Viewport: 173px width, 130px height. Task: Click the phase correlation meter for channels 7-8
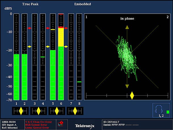tap(75, 111)
